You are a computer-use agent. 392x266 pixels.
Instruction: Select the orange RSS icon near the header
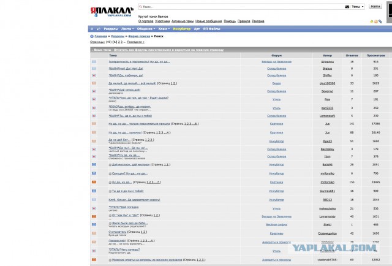[375, 22]
